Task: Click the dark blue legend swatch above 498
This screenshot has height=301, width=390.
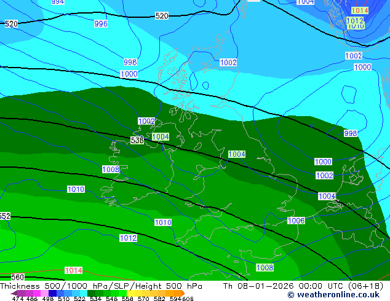Action: click(x=52, y=293)
